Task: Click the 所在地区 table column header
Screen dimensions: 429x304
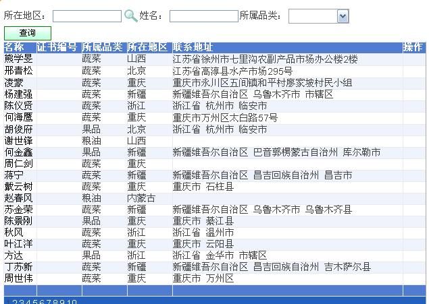Action: 147,47
